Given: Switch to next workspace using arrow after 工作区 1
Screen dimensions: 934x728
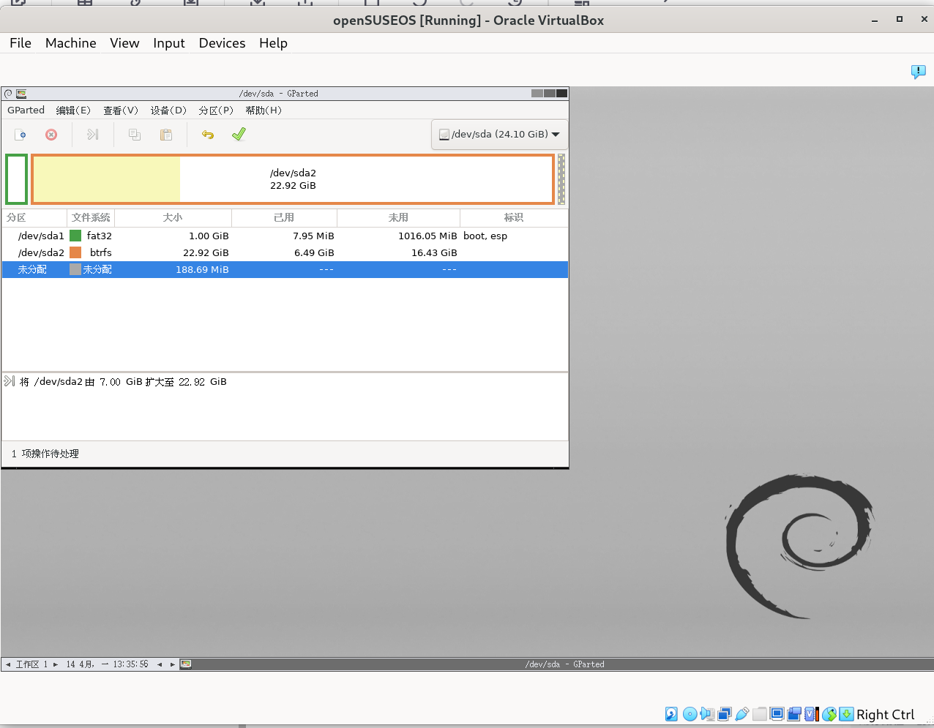Looking at the screenshot, I should click(56, 664).
